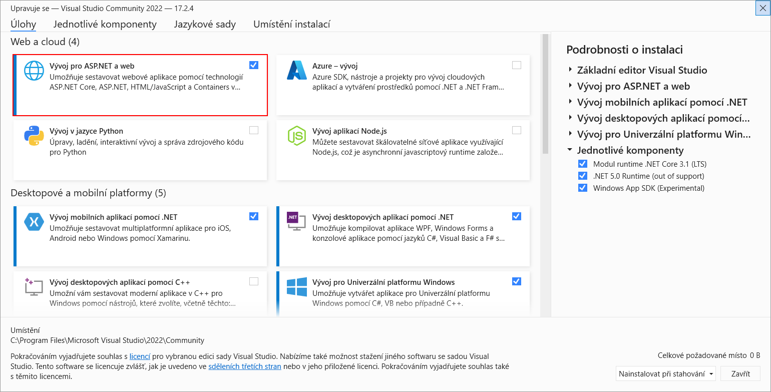Open the Nainstalovat při stahování dropdown
Viewport: 771px width, 392px height.
click(x=665, y=374)
